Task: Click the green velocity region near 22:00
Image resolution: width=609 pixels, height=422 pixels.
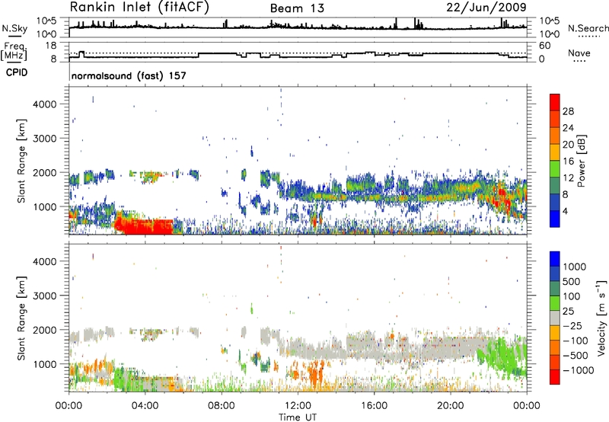Action: point(503,356)
